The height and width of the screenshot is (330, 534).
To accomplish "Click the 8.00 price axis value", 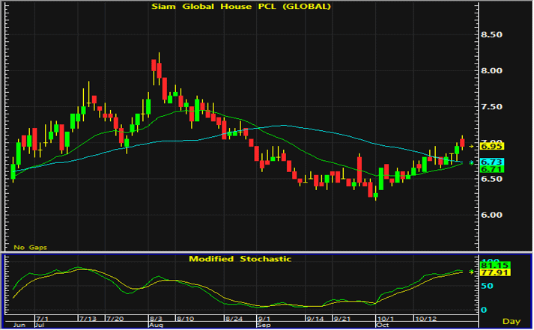I will click(491, 71).
